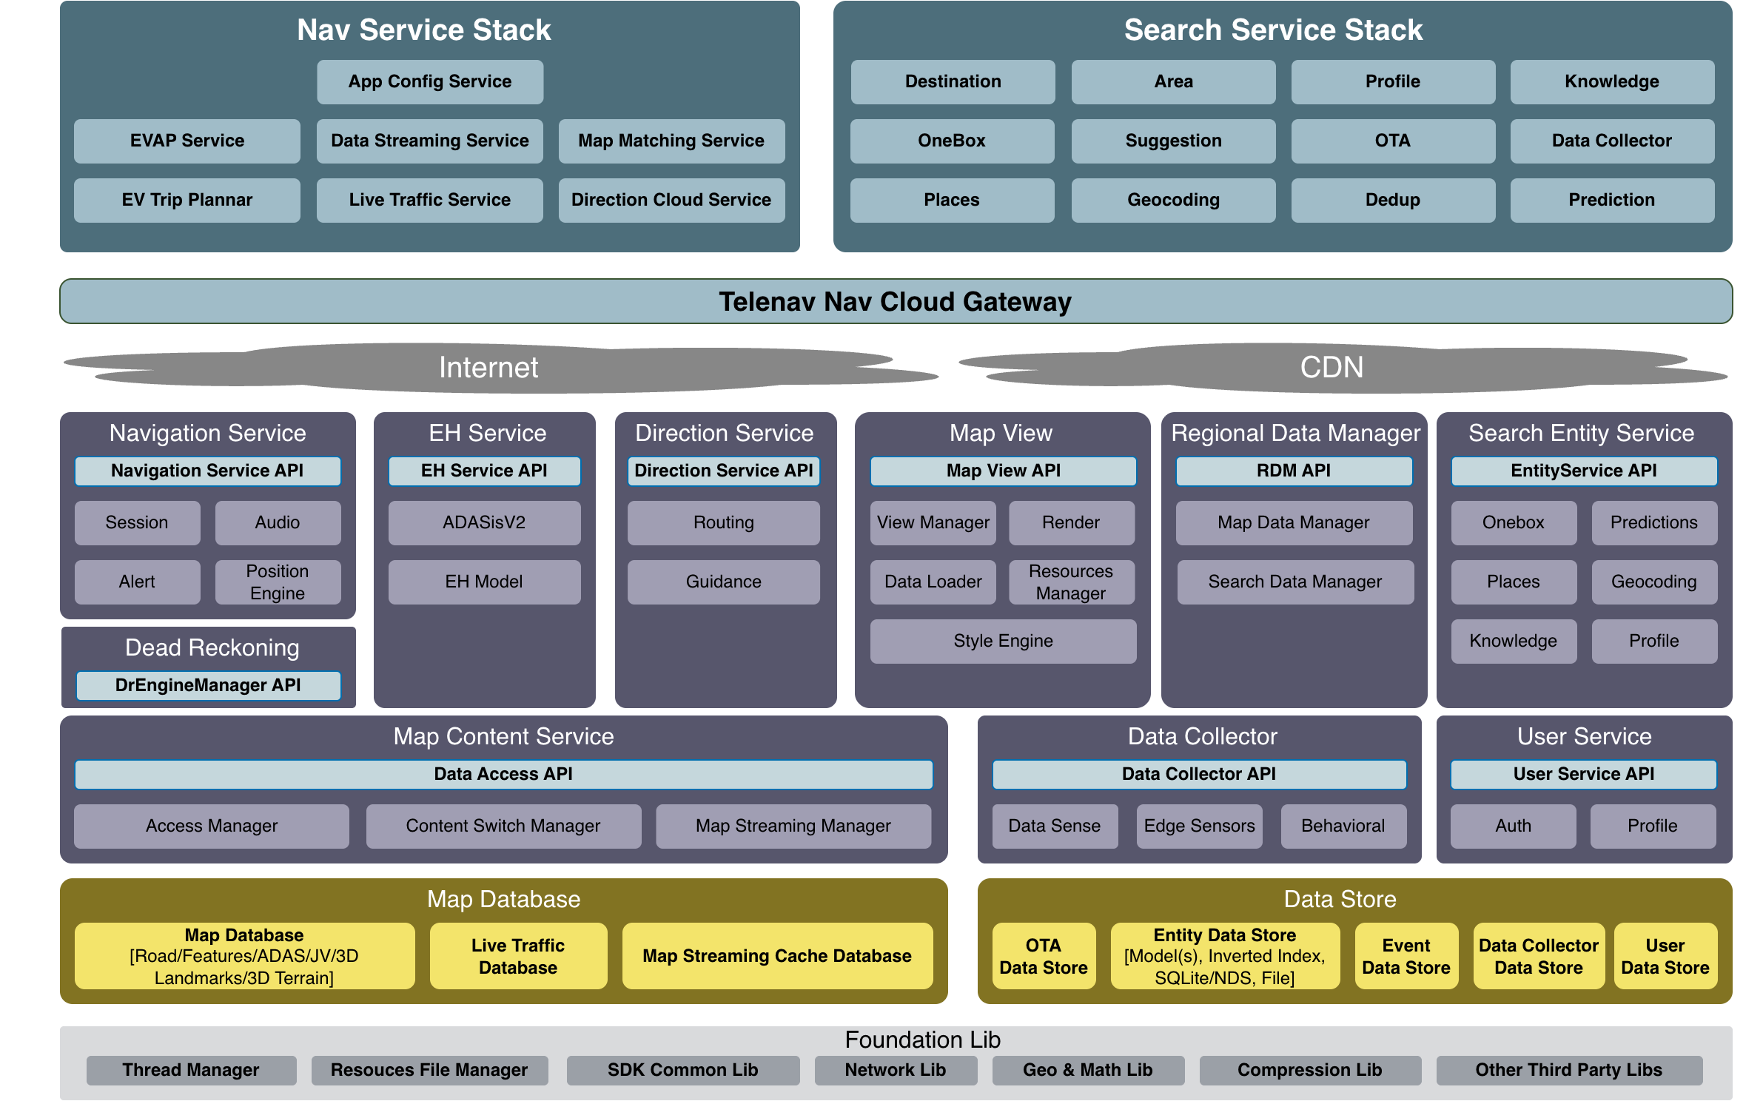Click the Map View API bar

tap(1003, 471)
